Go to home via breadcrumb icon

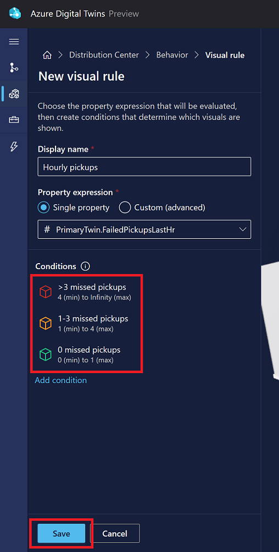(47, 55)
